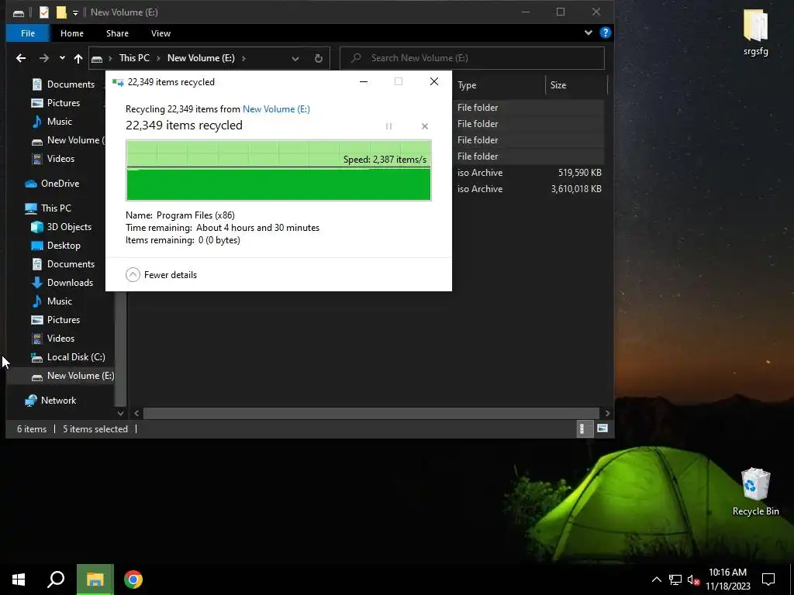Screen dimensions: 794x595
Task: Click New Volume (E:) breadcrumb in address bar
Action: point(201,58)
